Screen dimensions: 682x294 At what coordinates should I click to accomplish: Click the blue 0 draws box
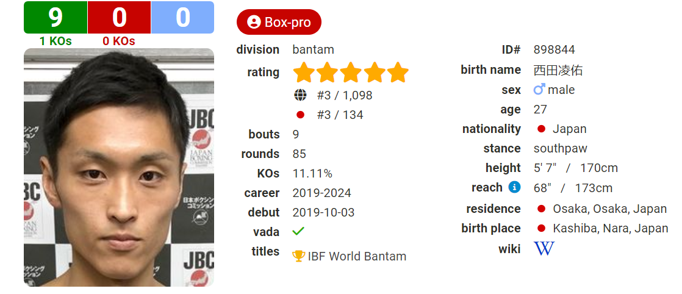(x=182, y=18)
